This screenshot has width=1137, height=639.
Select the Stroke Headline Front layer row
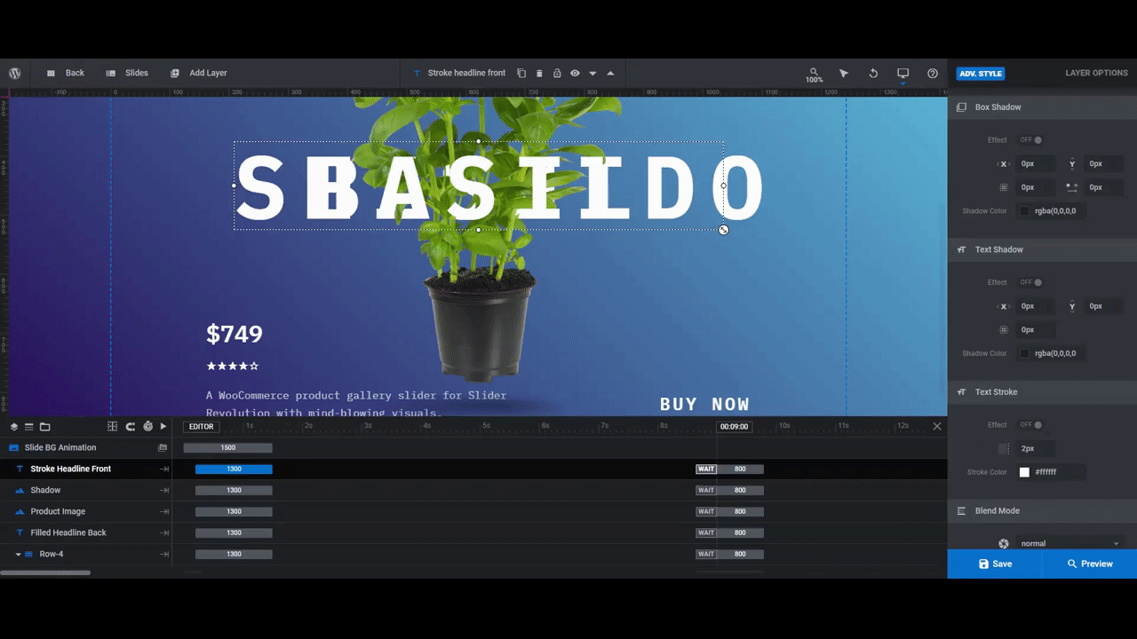[86, 469]
